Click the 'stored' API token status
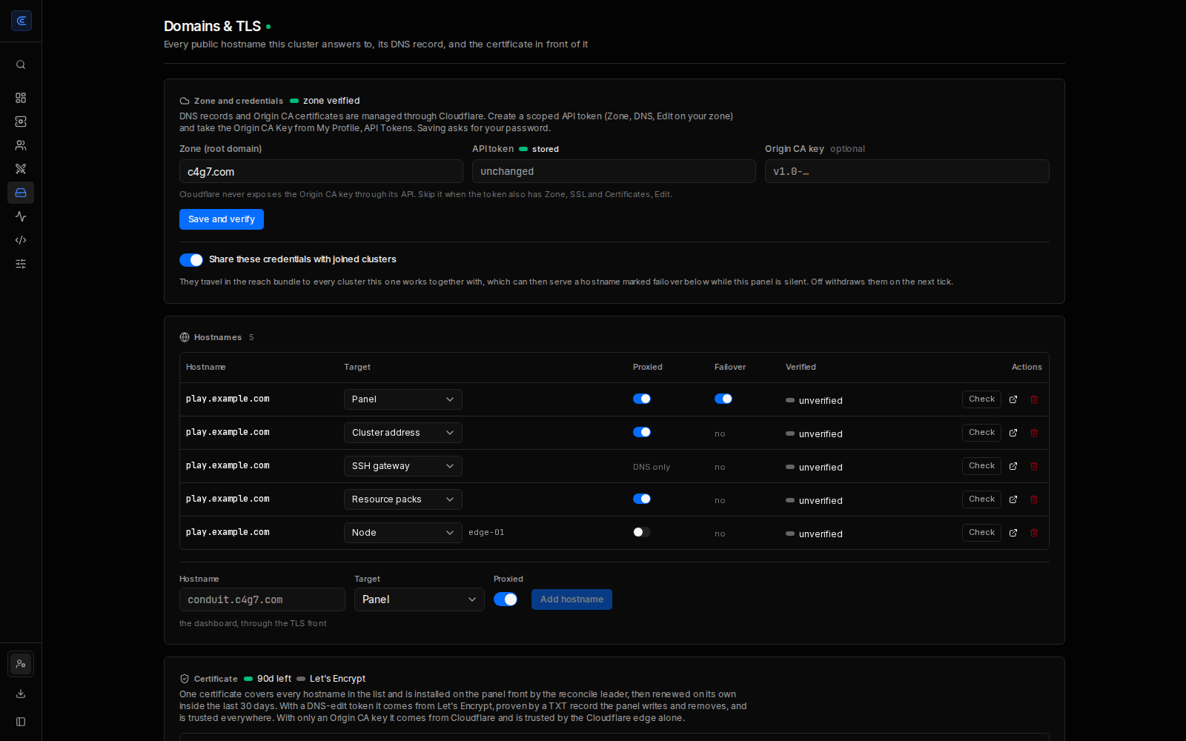 [x=546, y=149]
